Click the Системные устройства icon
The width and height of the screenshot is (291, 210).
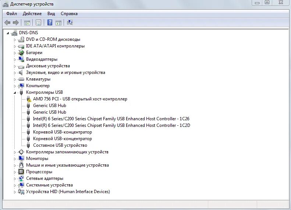coord(21,185)
